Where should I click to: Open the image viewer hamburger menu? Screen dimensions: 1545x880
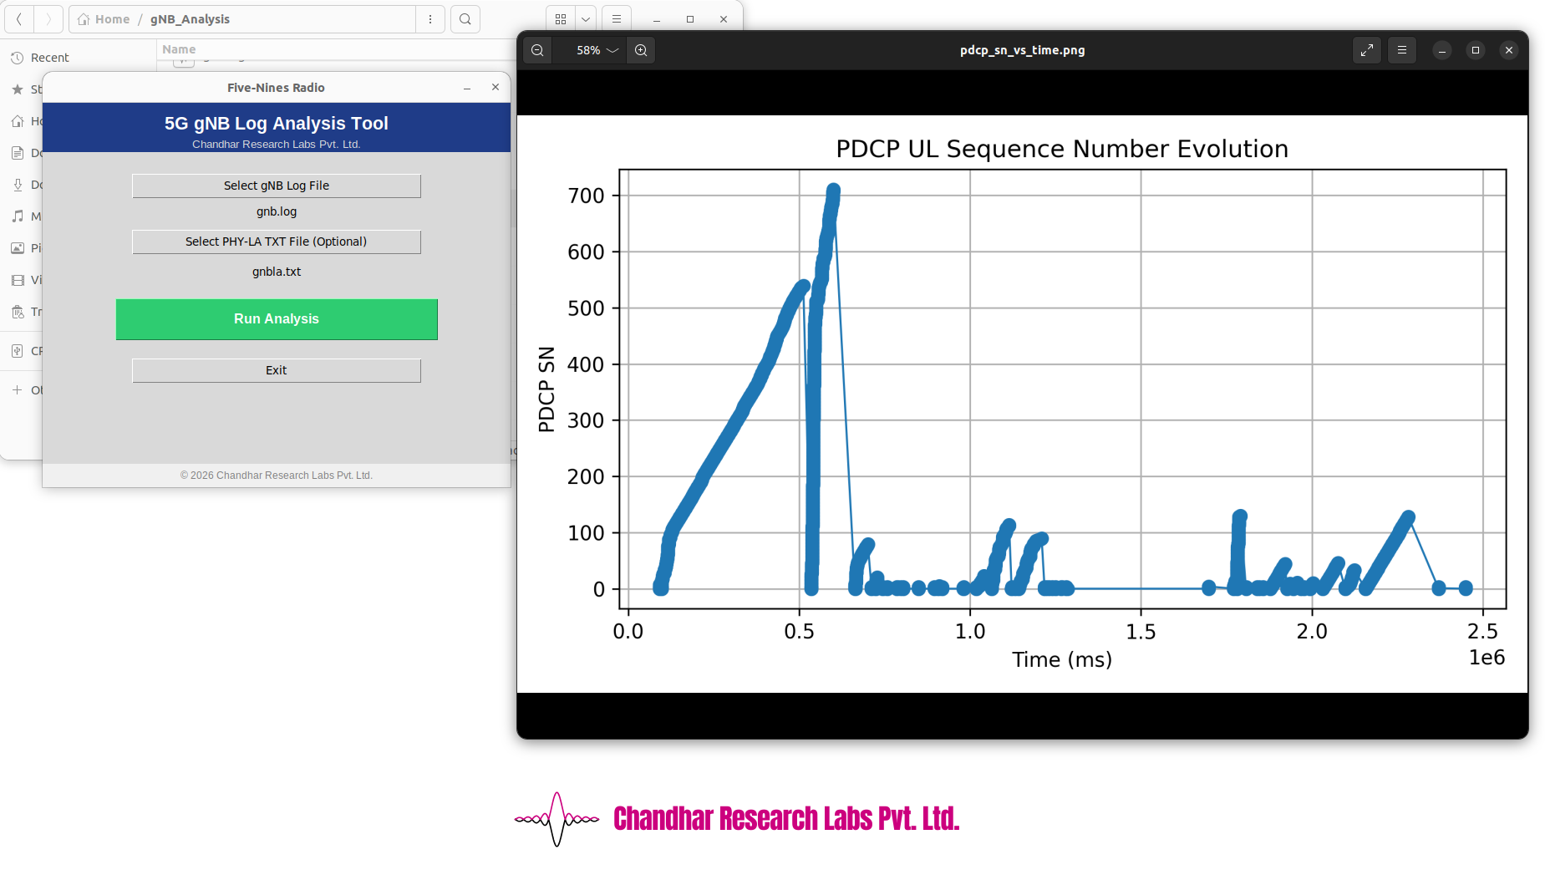pos(1401,50)
